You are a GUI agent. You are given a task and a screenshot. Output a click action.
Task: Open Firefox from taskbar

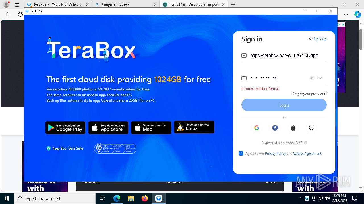(x=144, y=198)
